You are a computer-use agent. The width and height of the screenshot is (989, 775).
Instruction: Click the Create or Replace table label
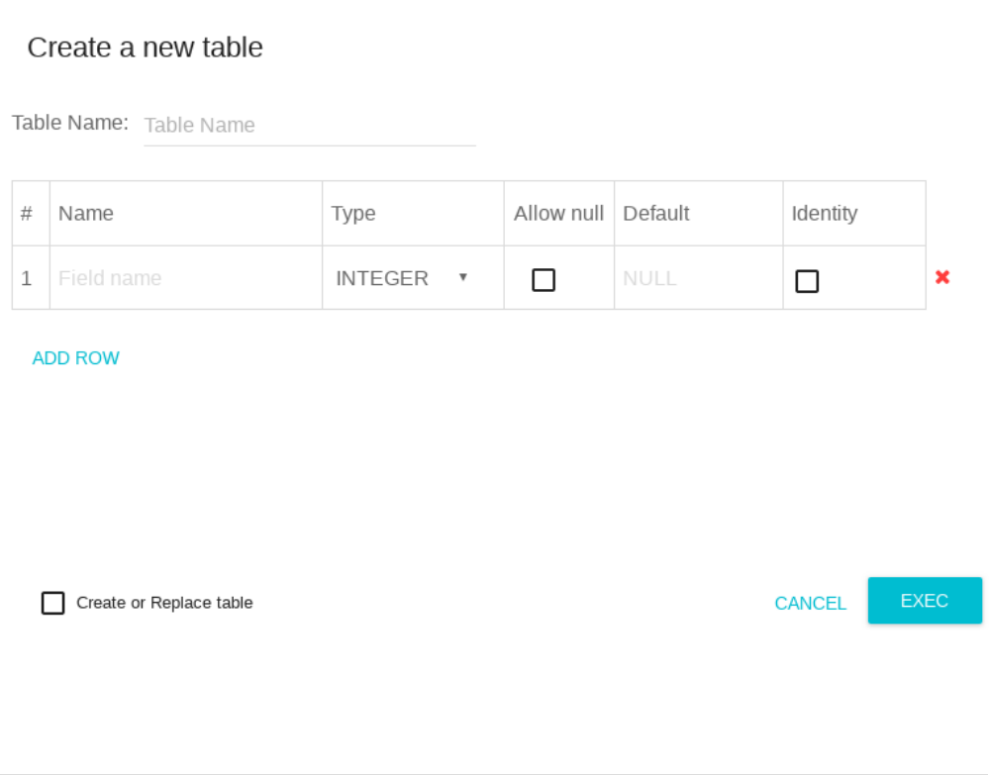(x=164, y=603)
